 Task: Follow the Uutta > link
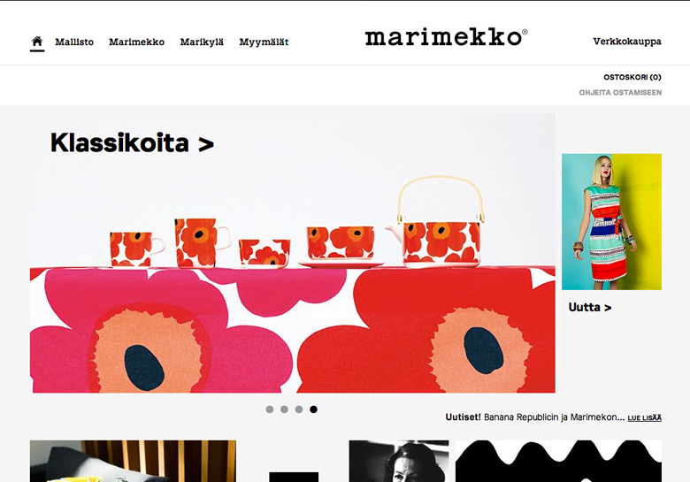(590, 307)
